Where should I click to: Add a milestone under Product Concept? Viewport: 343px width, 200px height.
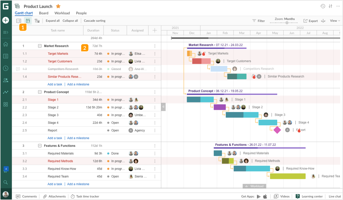point(78,138)
